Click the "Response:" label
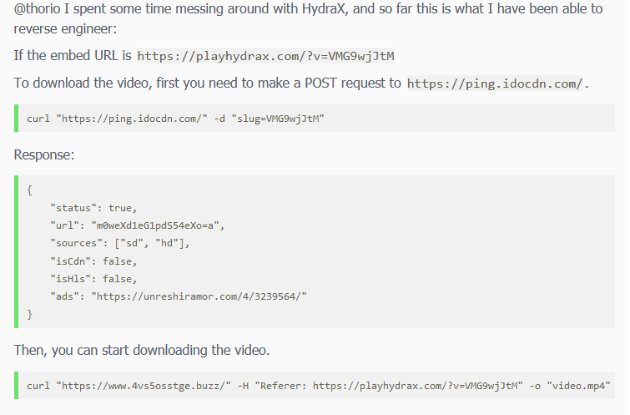This screenshot has height=415, width=630. point(44,154)
